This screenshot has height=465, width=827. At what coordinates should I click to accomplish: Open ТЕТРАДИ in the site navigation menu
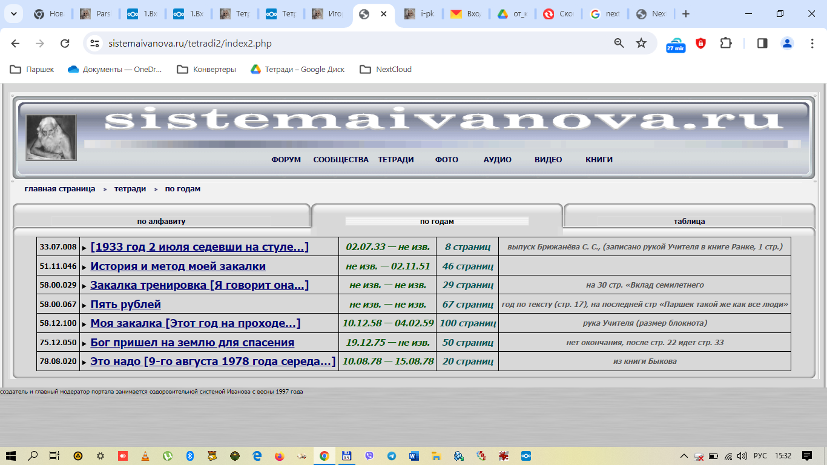point(395,160)
